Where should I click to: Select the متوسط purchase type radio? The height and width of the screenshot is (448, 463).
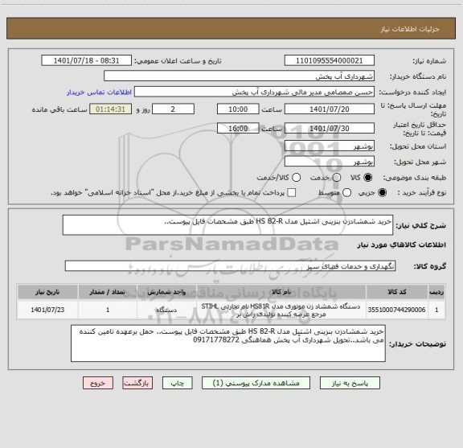click(346, 193)
